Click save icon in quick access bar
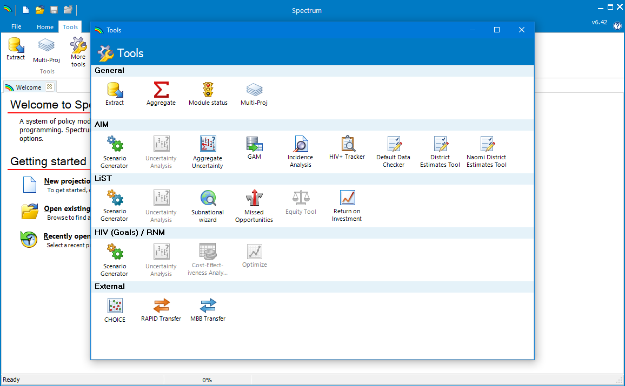 click(54, 10)
